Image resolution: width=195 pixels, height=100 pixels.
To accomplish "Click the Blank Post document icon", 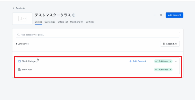I will (x=19, y=70).
